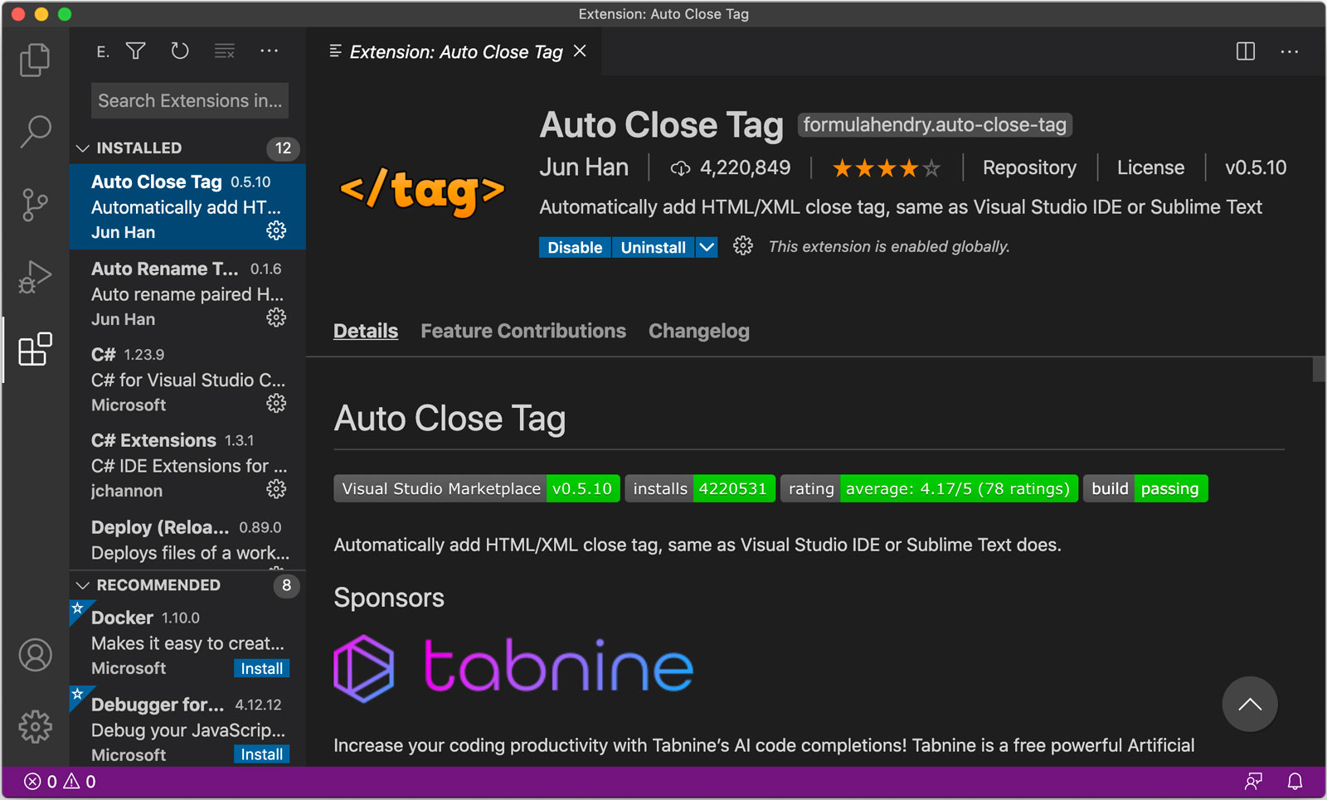Switch to the Feature Contributions tab
The height and width of the screenshot is (800, 1327).
pos(523,332)
